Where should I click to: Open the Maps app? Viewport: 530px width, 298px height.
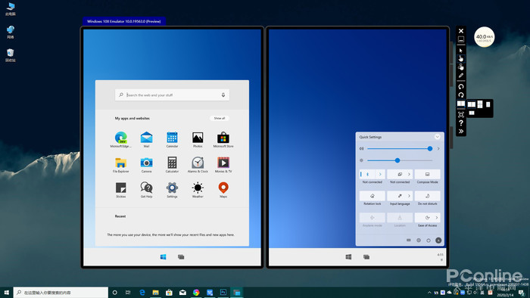(223, 190)
